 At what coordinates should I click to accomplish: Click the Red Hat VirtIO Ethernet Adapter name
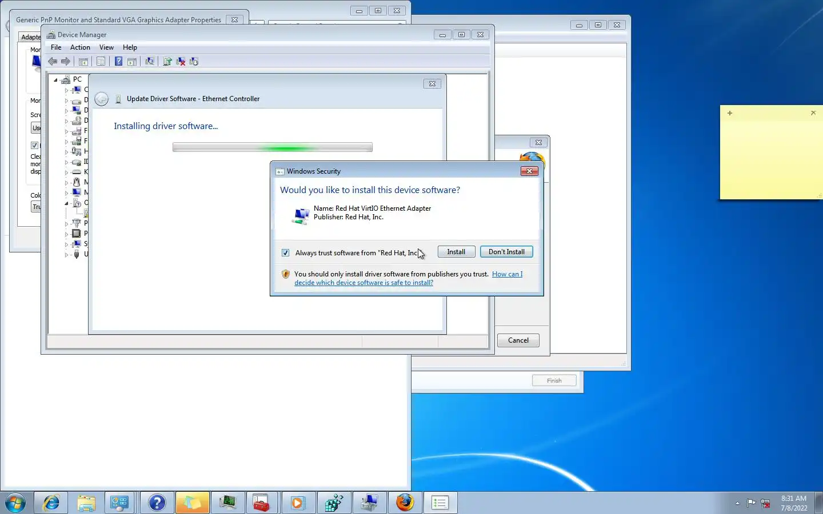tap(372, 208)
